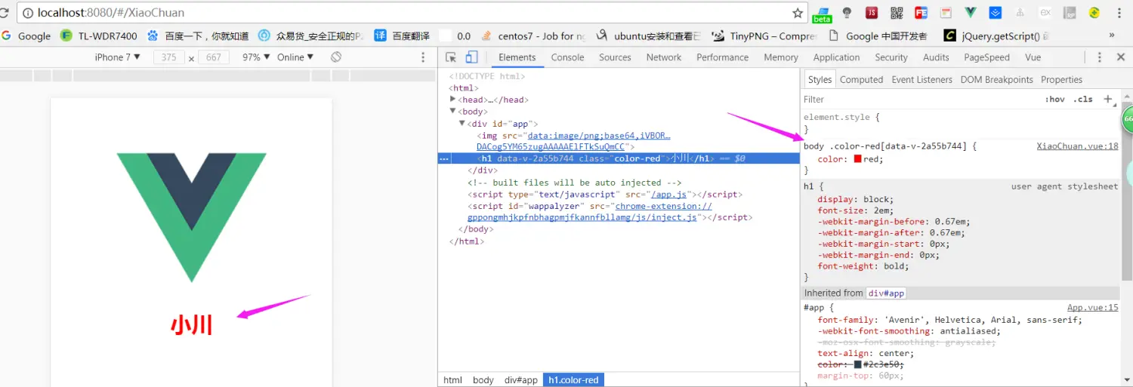Click the blue layered-arrow extension icon
Viewport: 1133px width, 387px height.
(996, 13)
